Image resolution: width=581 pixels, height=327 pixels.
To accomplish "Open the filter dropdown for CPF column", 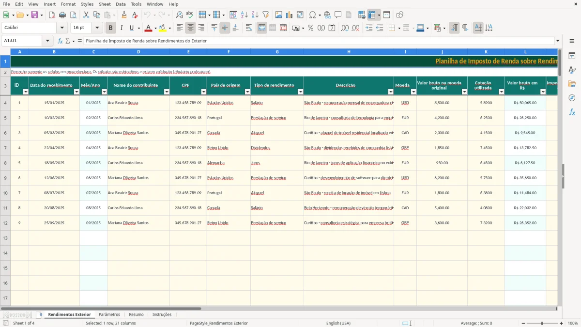I will 204,92.
